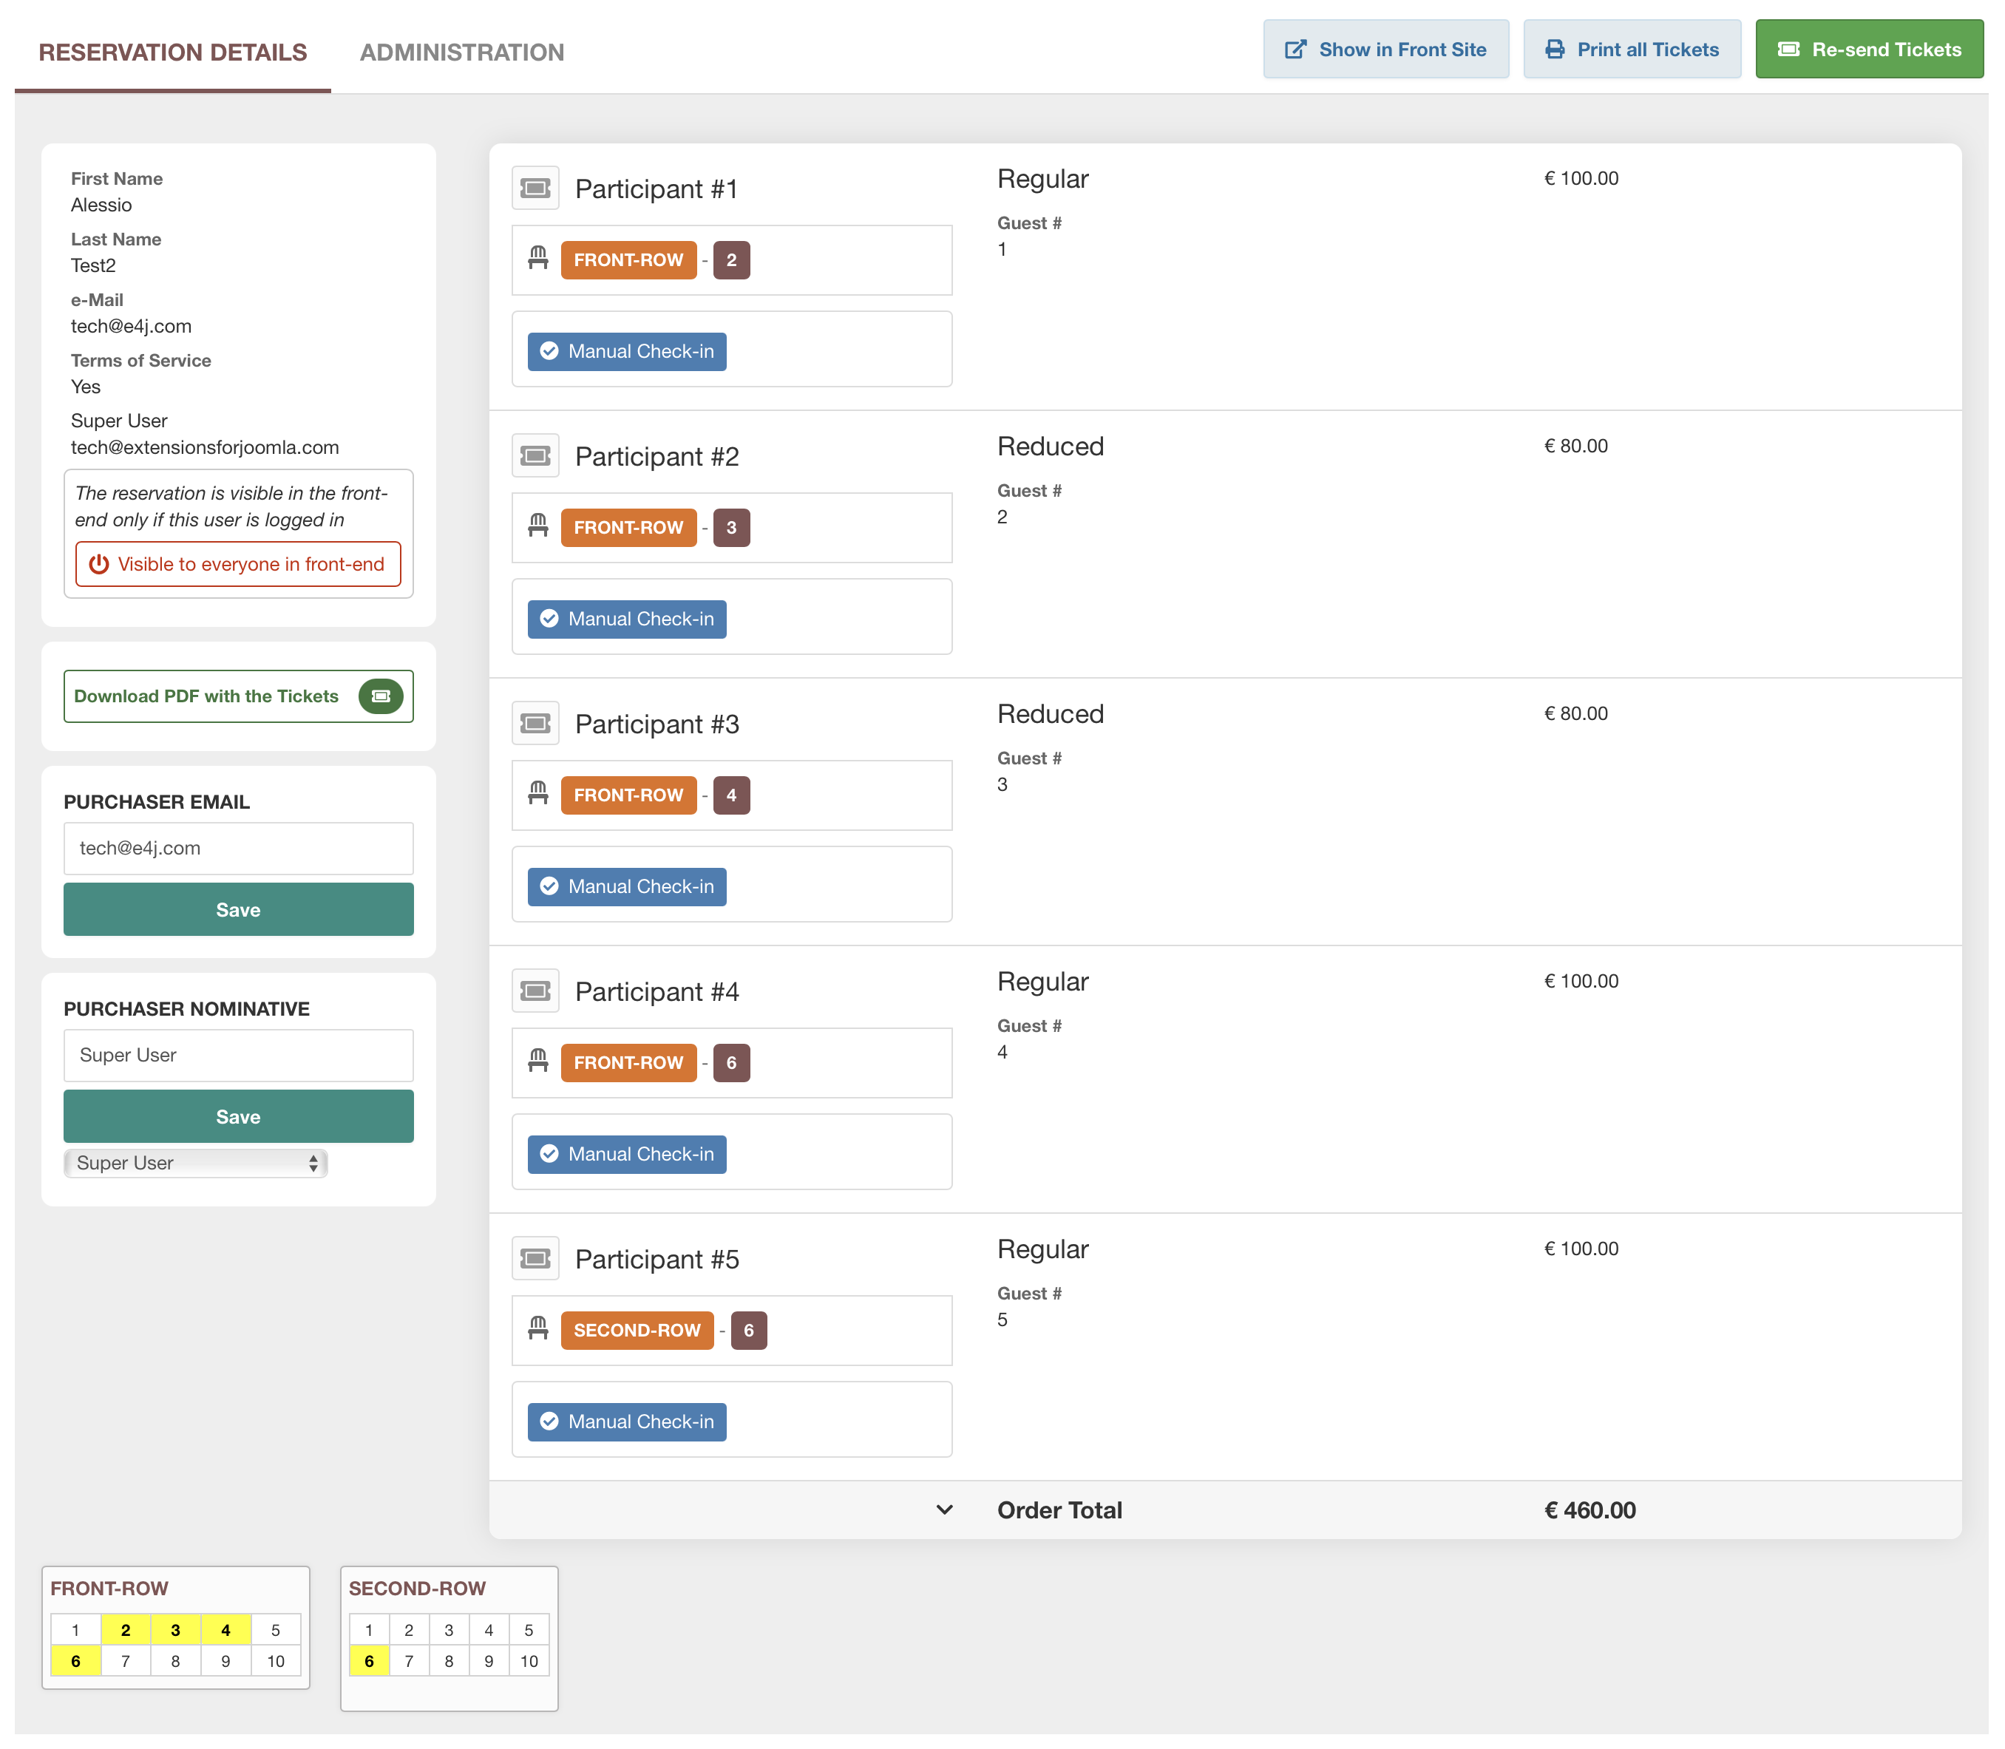Image resolution: width=2005 pixels, height=1749 pixels.
Task: Select seat 5 in FRONT-ROW map
Action: point(275,1630)
